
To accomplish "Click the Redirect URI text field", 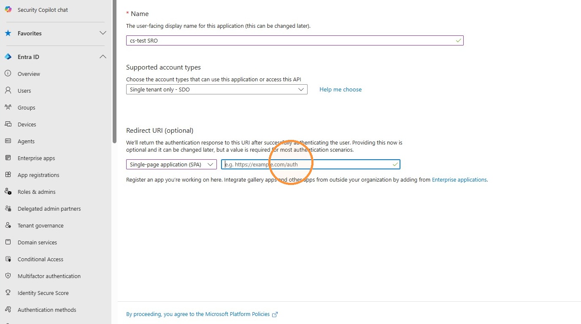I will click(311, 164).
